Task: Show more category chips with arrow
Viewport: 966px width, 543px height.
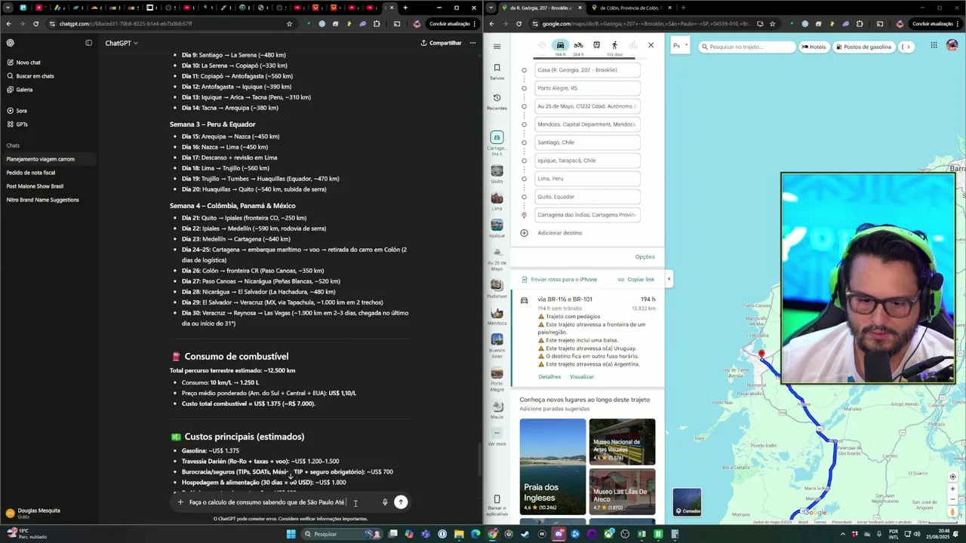Action: tap(908, 47)
